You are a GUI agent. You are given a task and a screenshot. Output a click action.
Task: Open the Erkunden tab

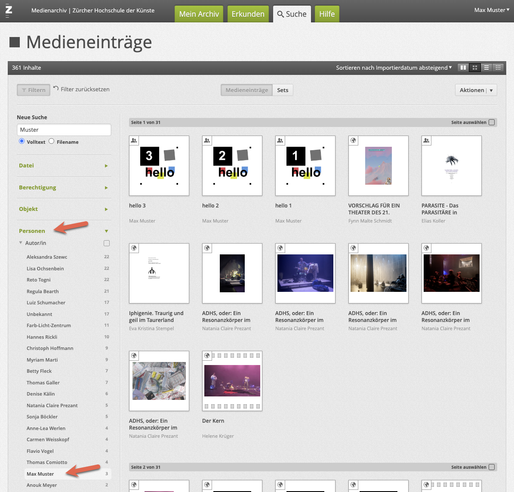pos(248,14)
